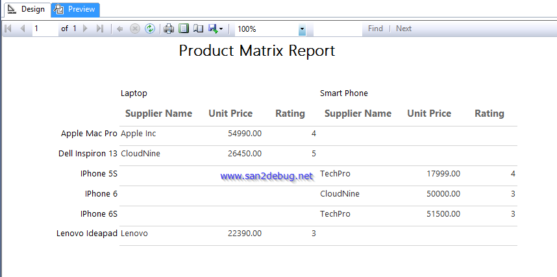Open the 100% zoom dropdown

302,29
